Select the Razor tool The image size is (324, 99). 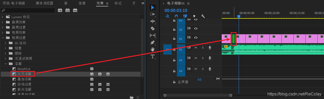pyautogui.click(x=153, y=28)
